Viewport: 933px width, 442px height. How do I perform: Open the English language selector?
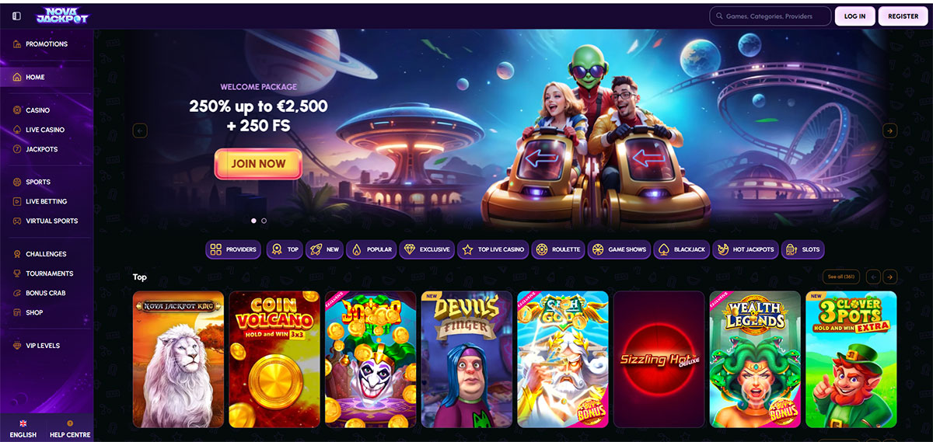click(23, 429)
